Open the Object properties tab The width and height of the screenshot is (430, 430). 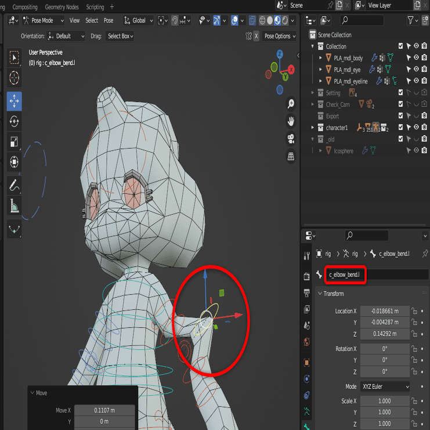[307, 363]
